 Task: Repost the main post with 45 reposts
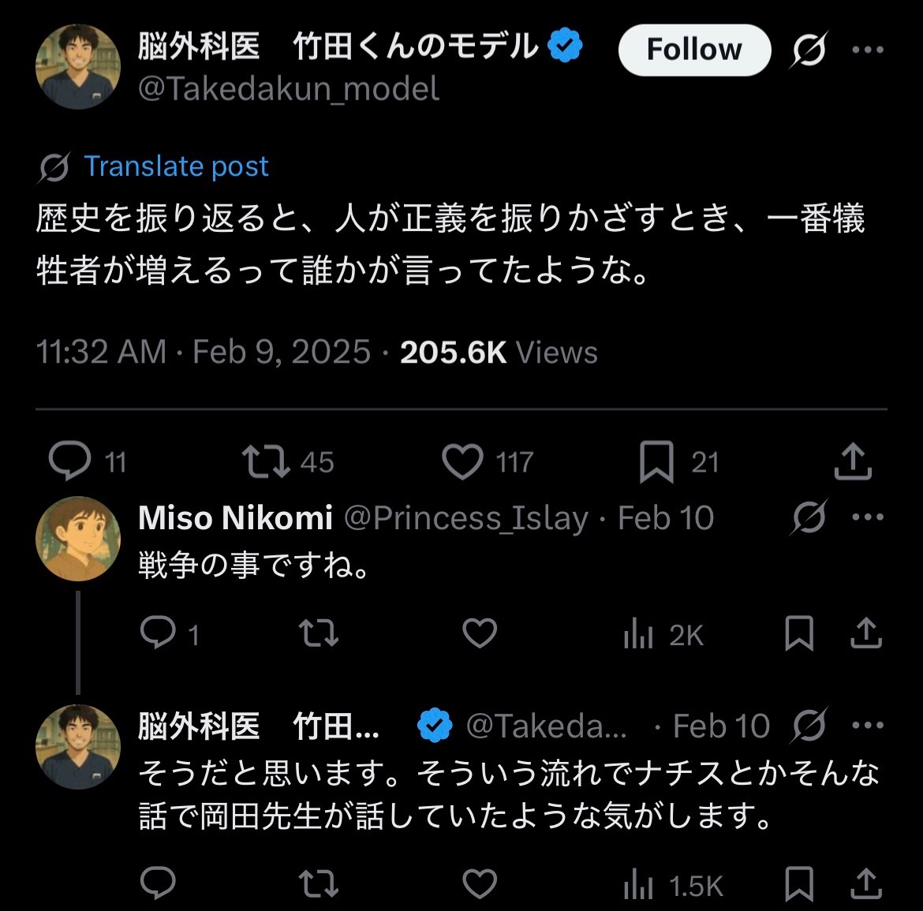(x=266, y=461)
